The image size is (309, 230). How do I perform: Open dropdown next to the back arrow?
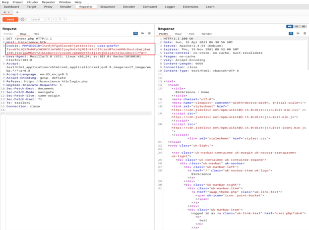click(x=53, y=19)
